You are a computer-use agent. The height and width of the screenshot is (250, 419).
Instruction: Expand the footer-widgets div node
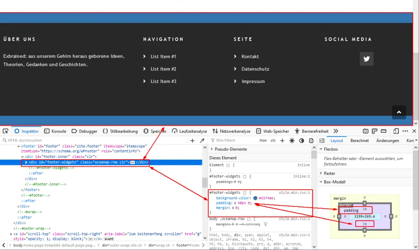point(26,162)
